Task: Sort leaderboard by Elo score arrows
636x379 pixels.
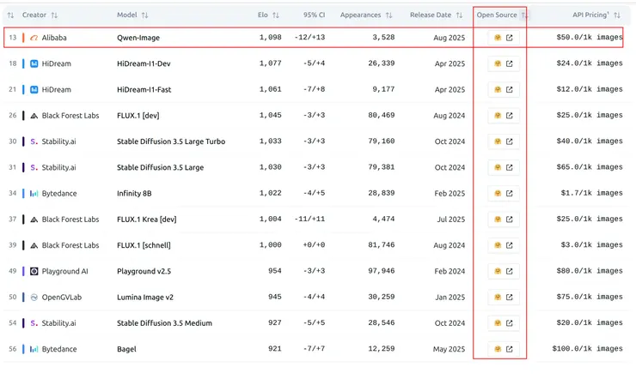Action: point(275,15)
